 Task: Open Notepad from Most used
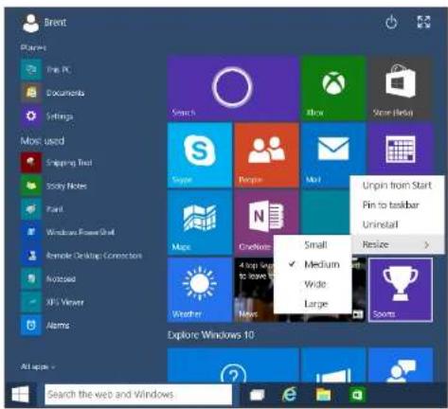pyautogui.click(x=48, y=278)
